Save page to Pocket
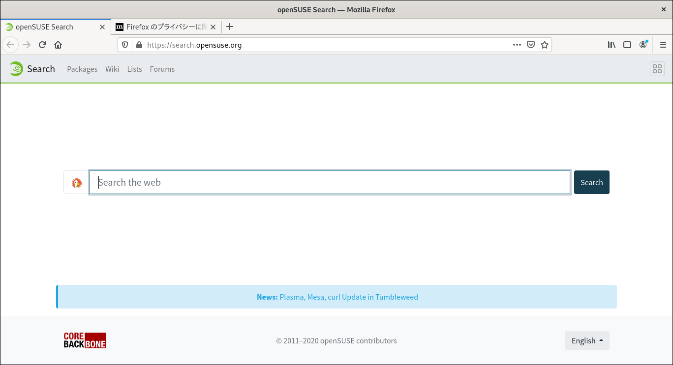This screenshot has width=673, height=365. (x=531, y=45)
